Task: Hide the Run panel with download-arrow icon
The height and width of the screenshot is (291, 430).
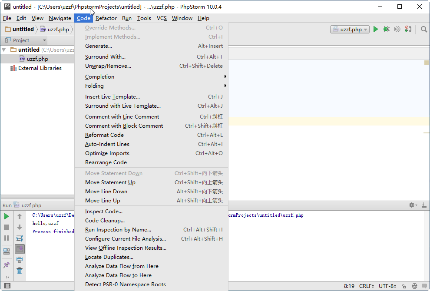Action: pos(423,205)
